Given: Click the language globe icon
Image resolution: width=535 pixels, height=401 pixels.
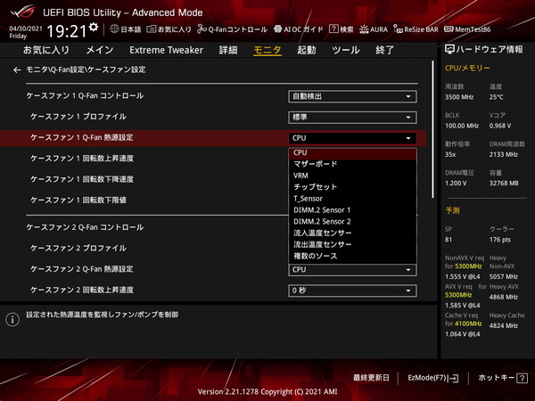Looking at the screenshot, I should (x=114, y=29).
